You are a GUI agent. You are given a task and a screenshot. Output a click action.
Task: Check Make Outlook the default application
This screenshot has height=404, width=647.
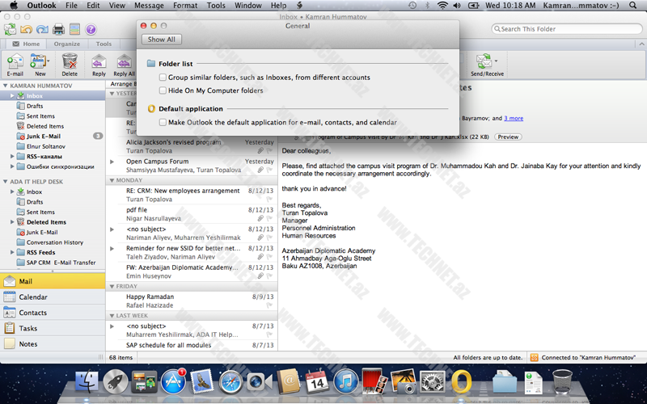163,123
